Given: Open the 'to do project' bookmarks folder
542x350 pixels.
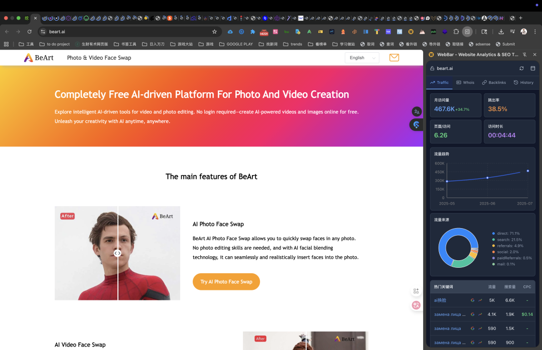Looking at the screenshot, I should pyautogui.click(x=55, y=44).
